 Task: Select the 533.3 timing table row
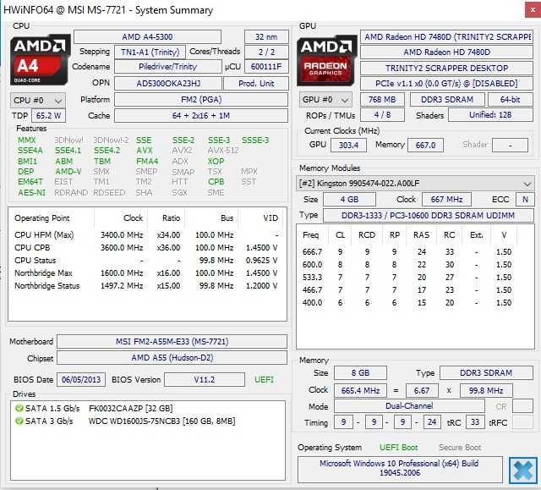coord(407,278)
